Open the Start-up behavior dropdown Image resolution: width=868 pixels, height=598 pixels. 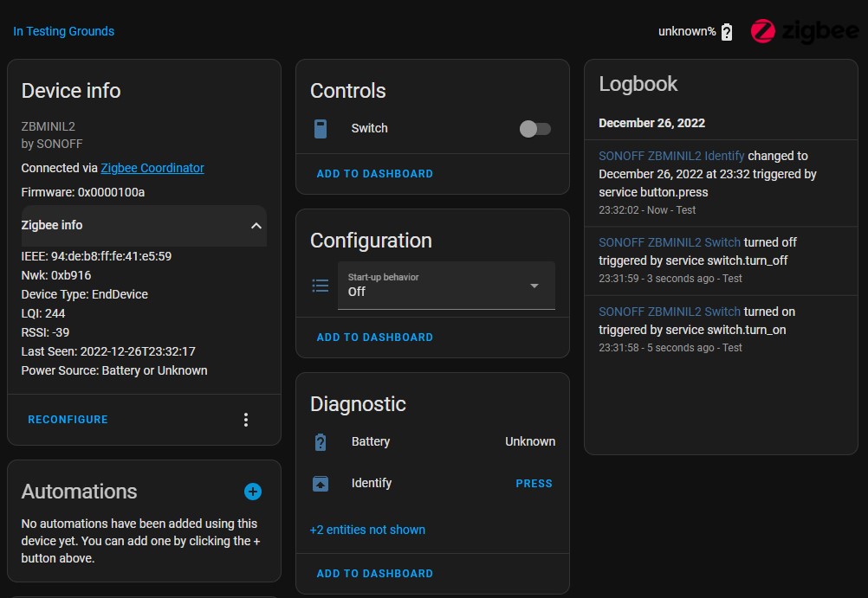point(446,286)
